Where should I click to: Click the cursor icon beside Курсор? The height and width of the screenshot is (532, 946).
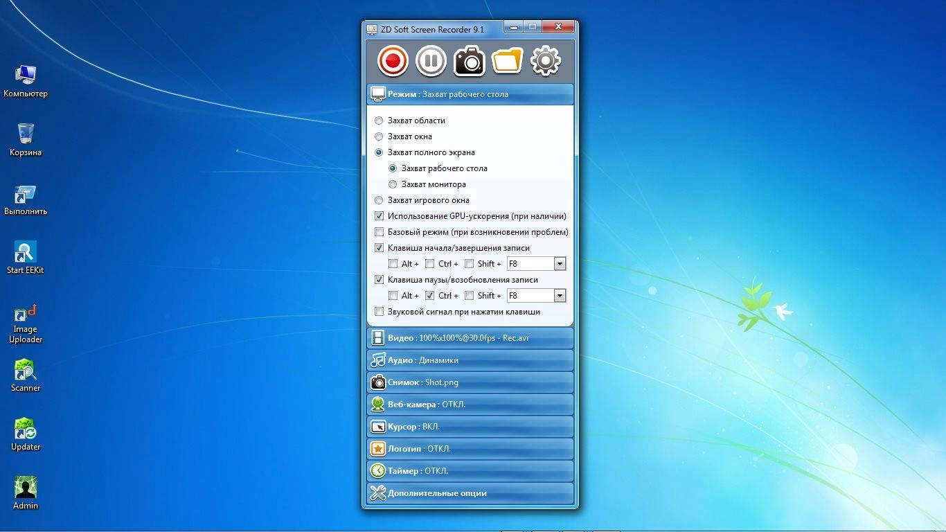pos(377,427)
